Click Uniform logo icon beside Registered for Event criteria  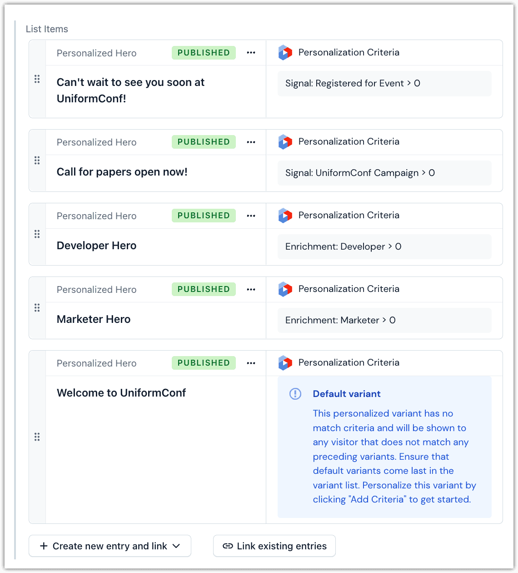coord(285,53)
